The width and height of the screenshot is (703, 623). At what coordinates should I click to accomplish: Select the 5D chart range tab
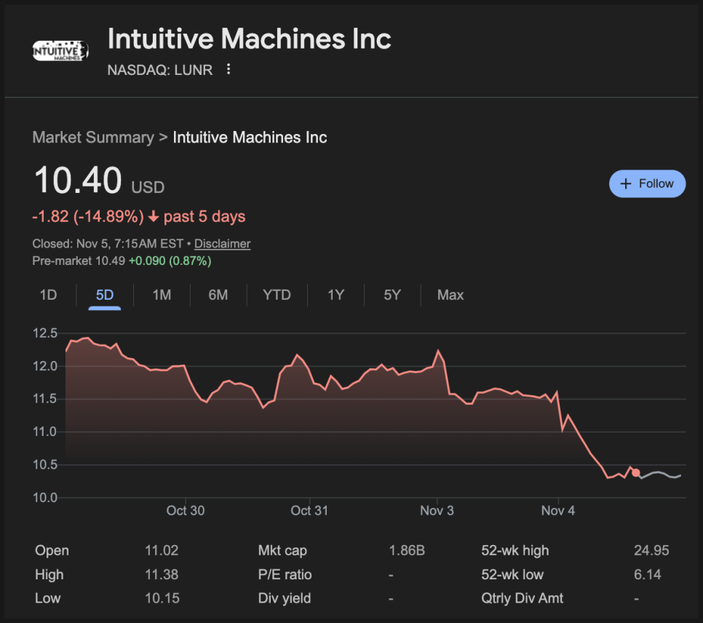(x=105, y=295)
